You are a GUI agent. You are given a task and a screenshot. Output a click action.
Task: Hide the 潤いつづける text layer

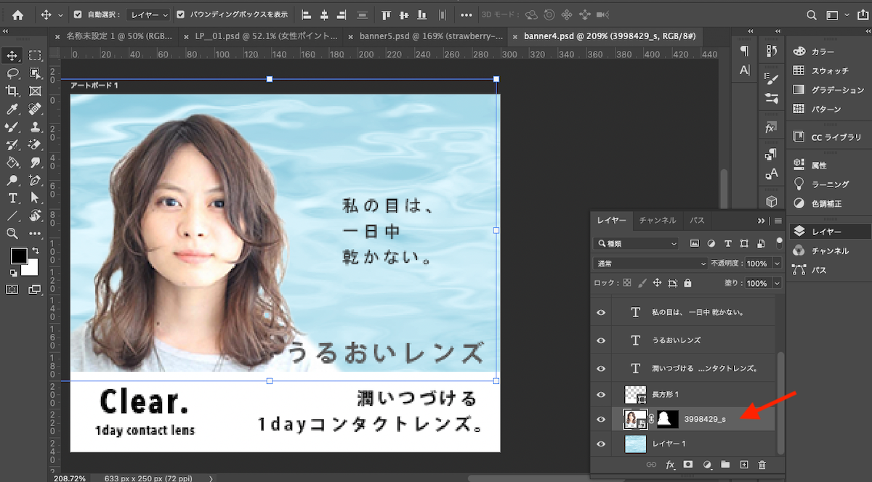600,368
